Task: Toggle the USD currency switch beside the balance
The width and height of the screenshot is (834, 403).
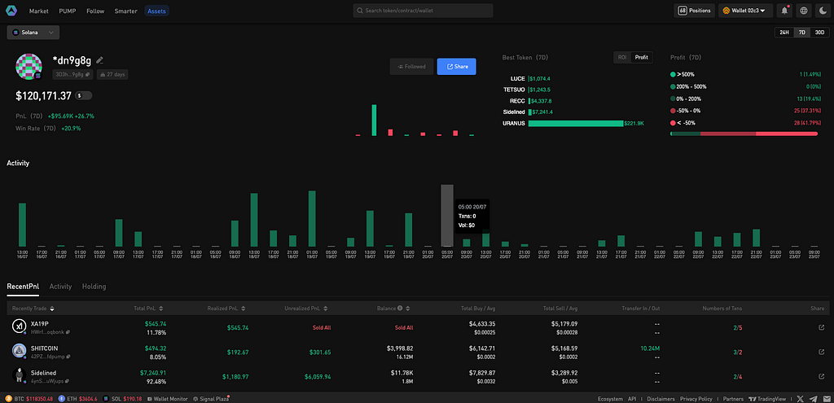Action: tap(84, 96)
